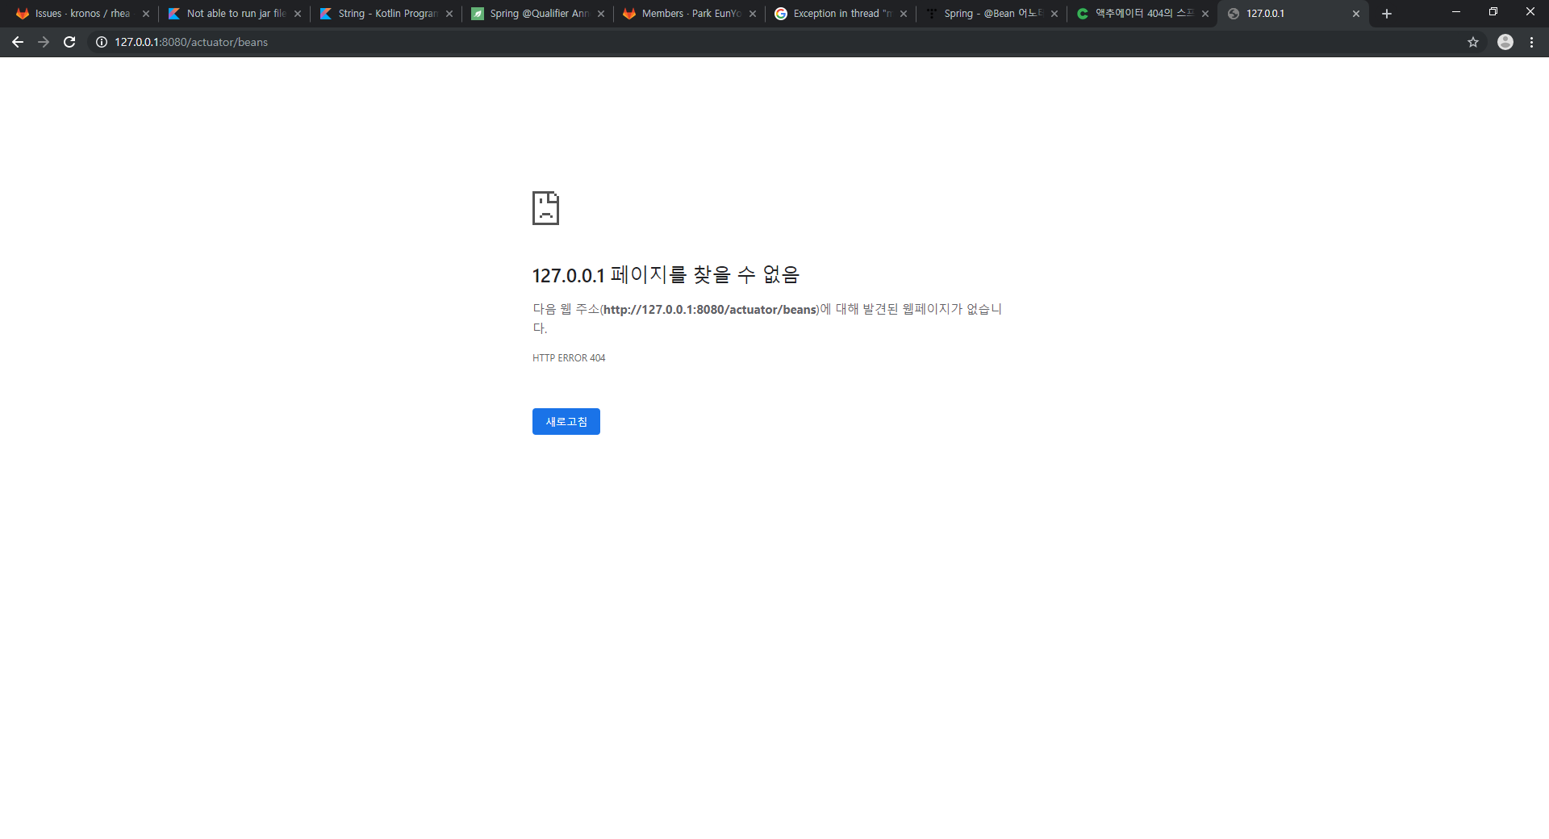Click the 'HTTP ERROR 404' text
Image resolution: width=1549 pixels, height=839 pixels.
click(569, 358)
